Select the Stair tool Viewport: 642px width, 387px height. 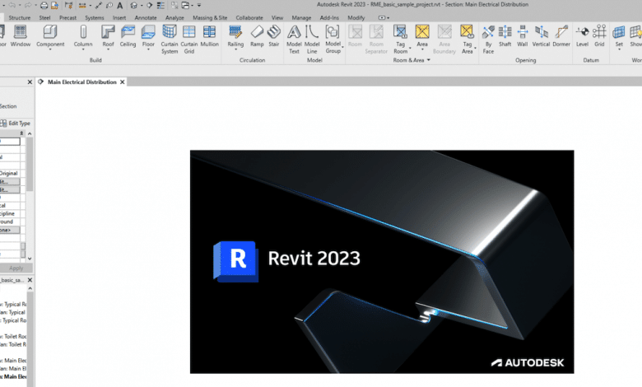coord(274,36)
